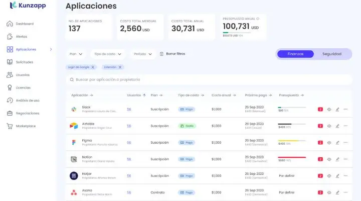
Task: Edit the Hotjar row with pencil icon
Action: tap(337, 175)
